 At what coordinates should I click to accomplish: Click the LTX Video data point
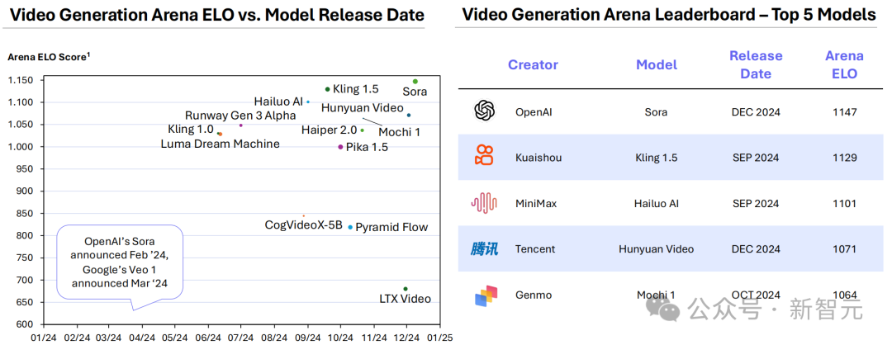click(x=406, y=289)
